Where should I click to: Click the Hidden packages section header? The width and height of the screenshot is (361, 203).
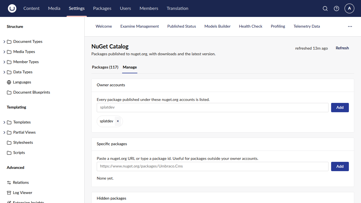click(x=111, y=198)
